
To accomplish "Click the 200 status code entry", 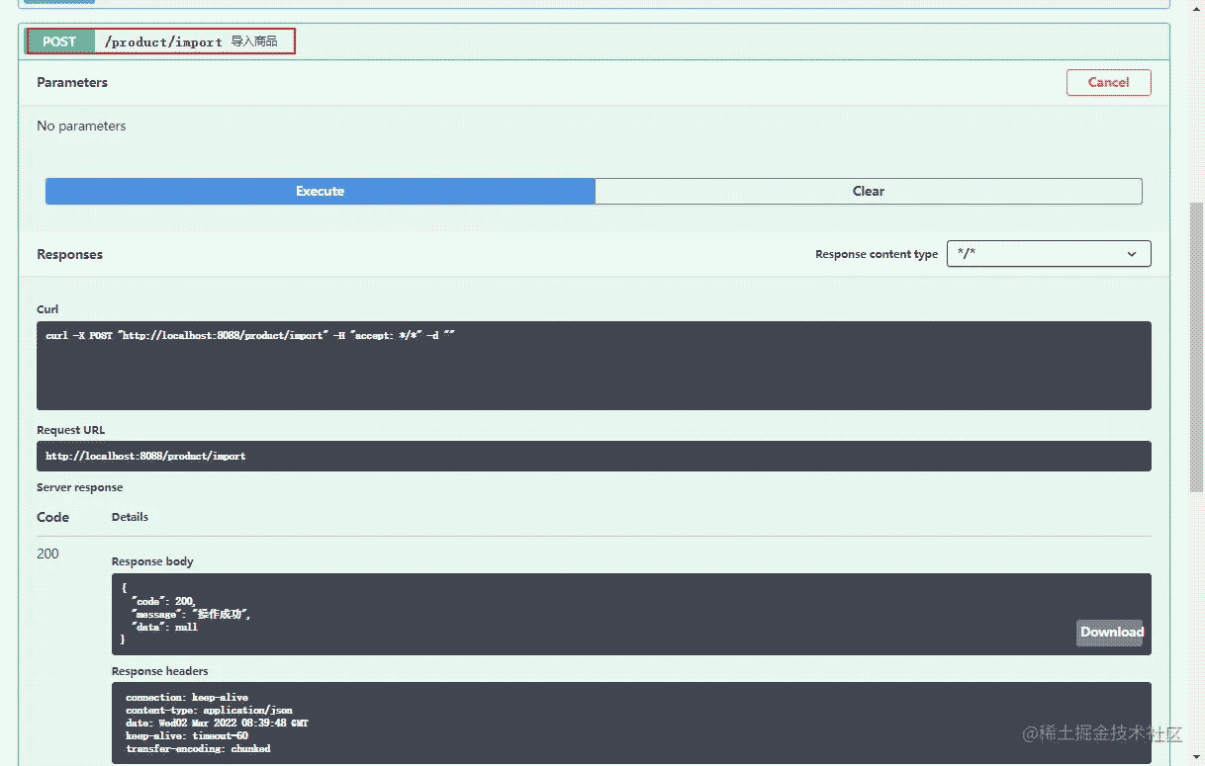I will point(47,553).
